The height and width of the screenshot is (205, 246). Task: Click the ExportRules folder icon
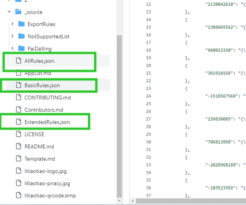(x=21, y=24)
